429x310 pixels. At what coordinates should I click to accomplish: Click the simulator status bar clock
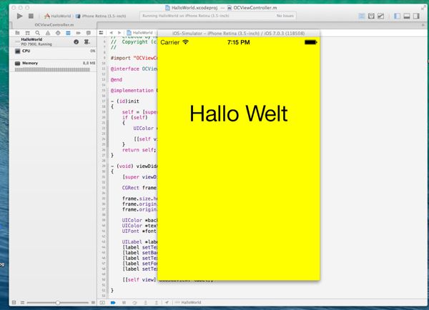point(239,42)
